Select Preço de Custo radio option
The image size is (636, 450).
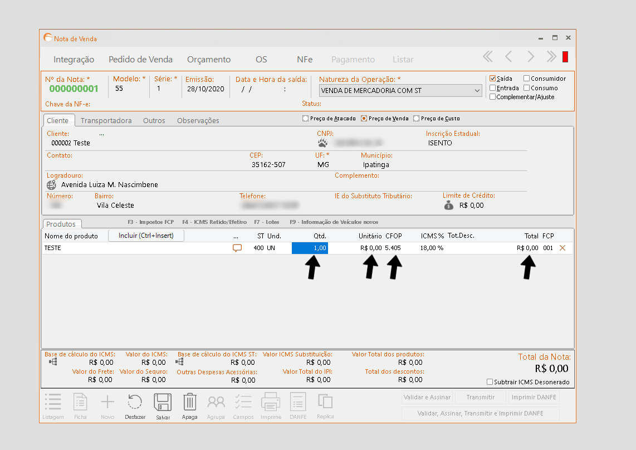click(416, 119)
